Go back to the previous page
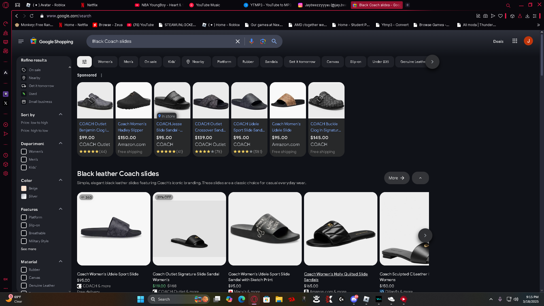This screenshot has height=306, width=544. (17, 16)
